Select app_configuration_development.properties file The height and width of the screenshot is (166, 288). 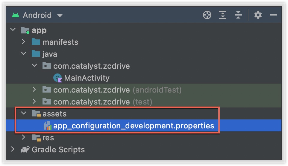coord(134,126)
